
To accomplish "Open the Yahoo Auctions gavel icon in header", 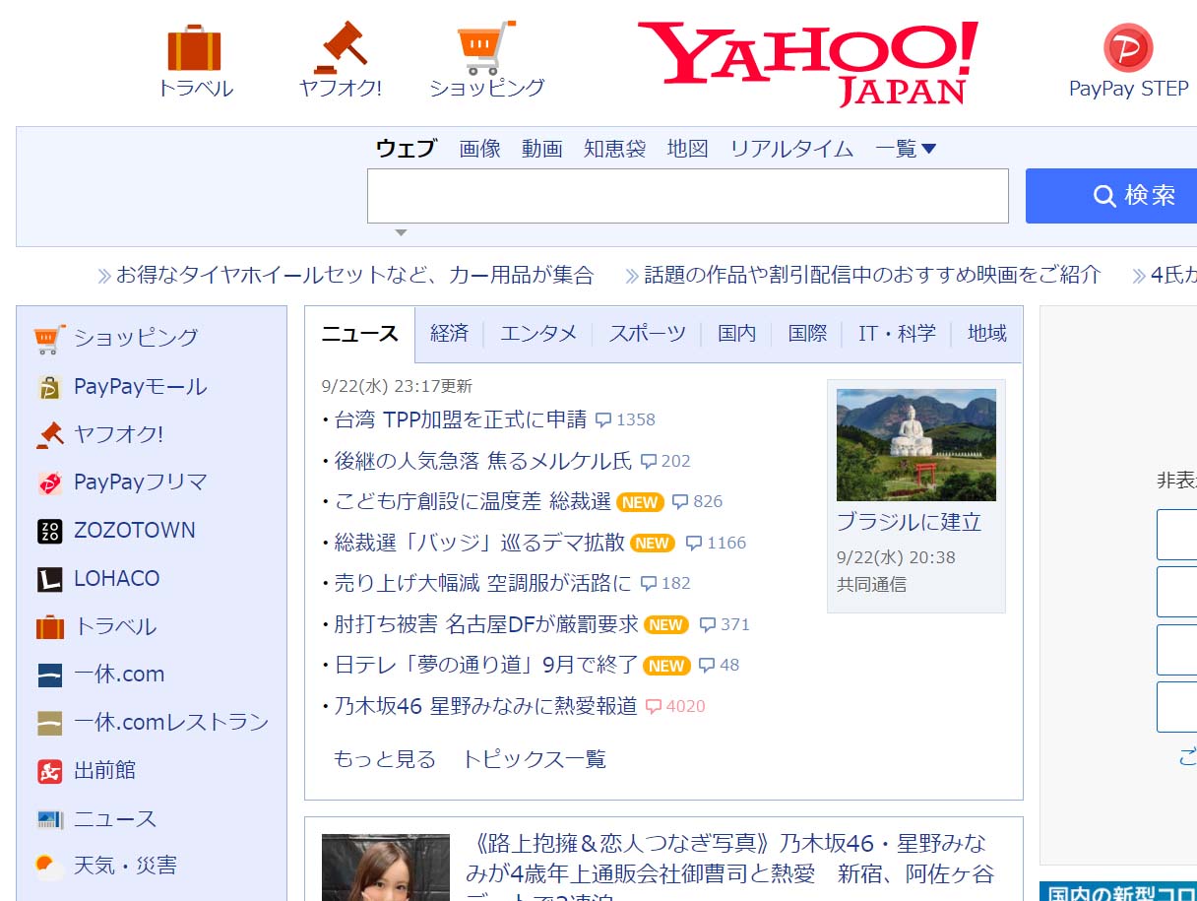I will pos(341,47).
